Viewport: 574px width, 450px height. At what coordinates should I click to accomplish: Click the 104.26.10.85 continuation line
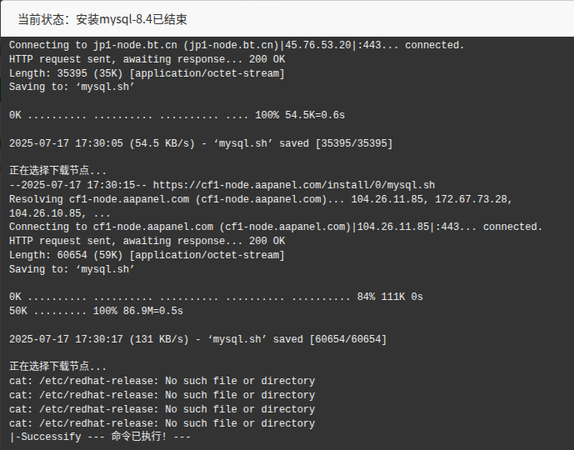59,213
